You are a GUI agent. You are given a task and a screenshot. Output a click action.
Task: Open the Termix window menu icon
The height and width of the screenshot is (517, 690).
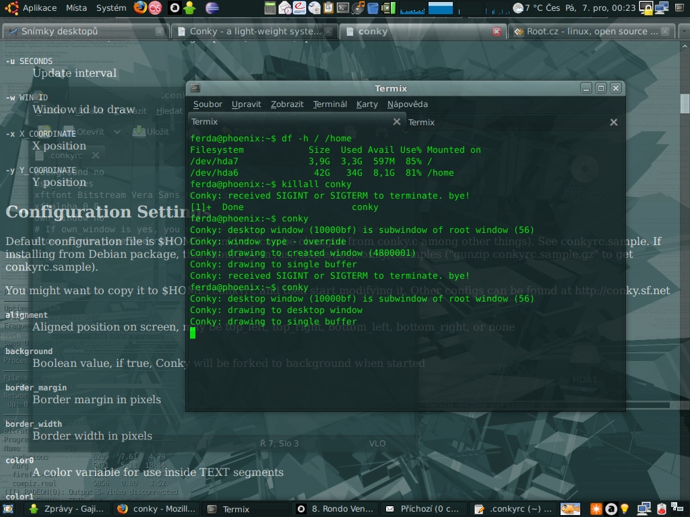(x=195, y=88)
